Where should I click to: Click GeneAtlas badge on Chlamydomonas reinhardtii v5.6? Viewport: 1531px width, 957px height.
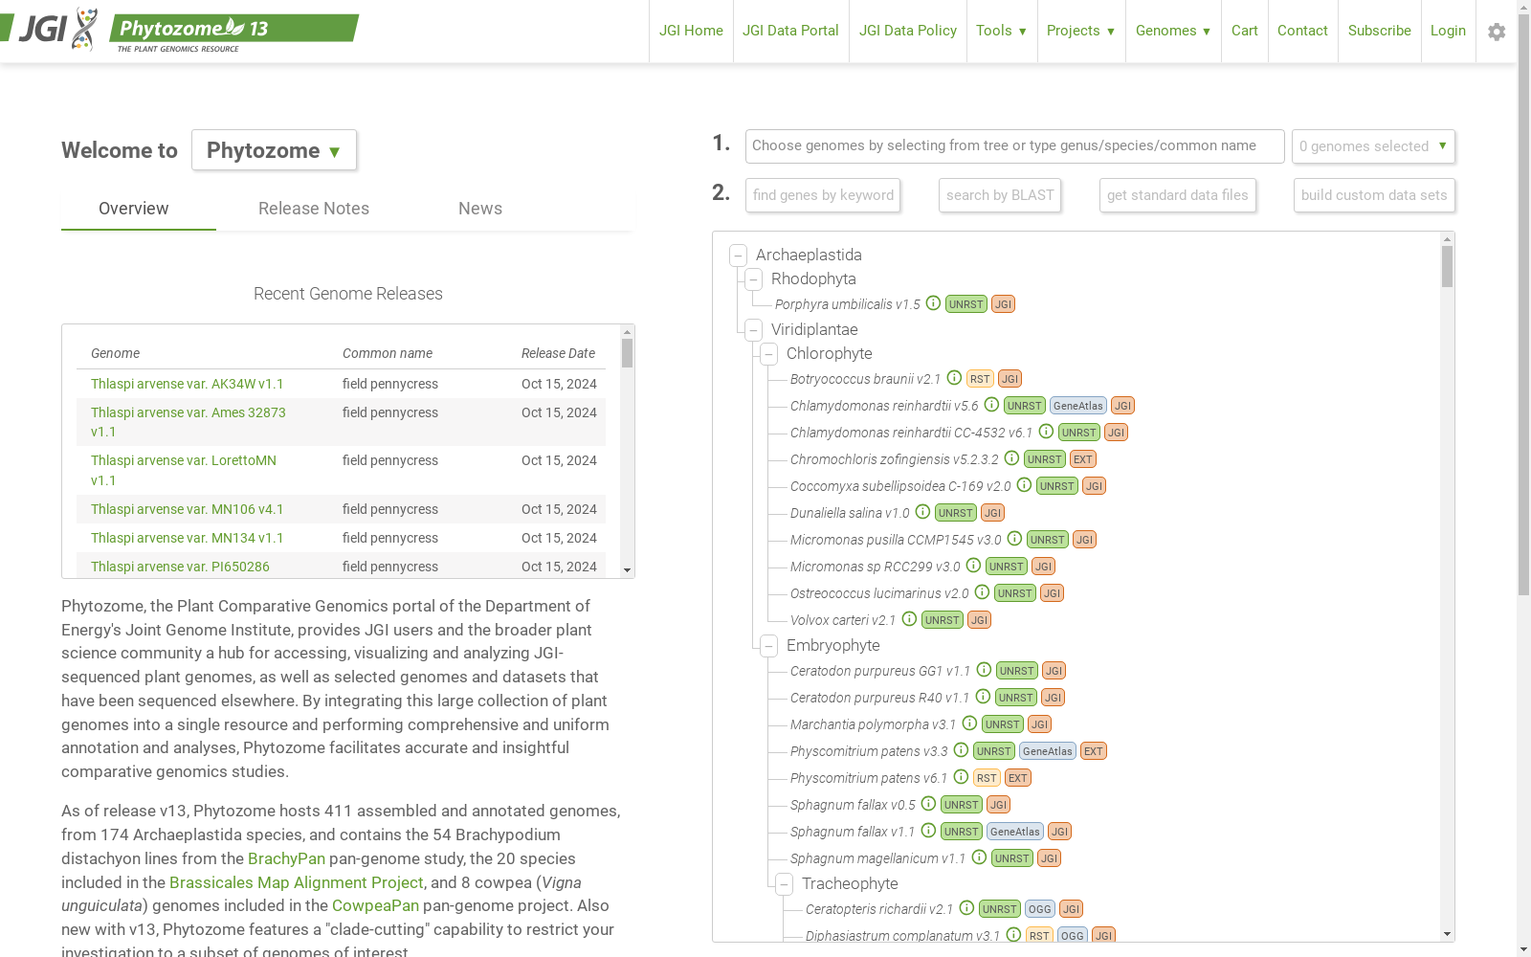(1078, 406)
